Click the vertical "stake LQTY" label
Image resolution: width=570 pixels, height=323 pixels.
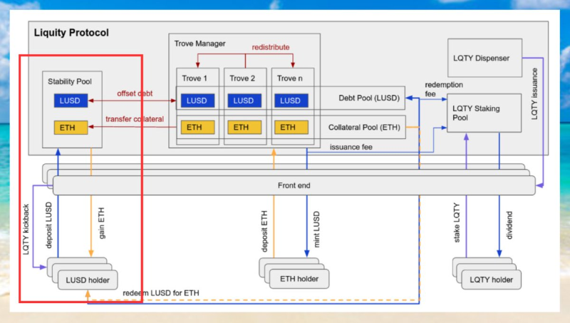pos(457,222)
